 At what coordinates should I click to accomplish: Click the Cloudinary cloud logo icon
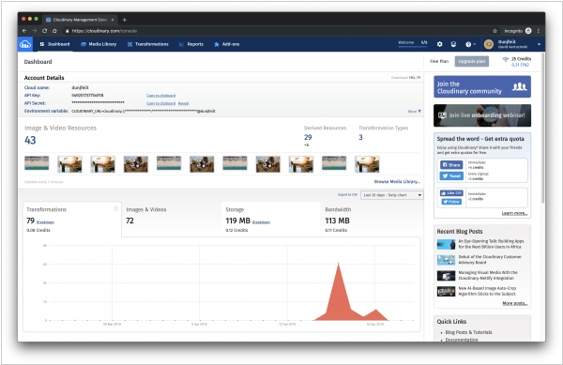pos(25,44)
